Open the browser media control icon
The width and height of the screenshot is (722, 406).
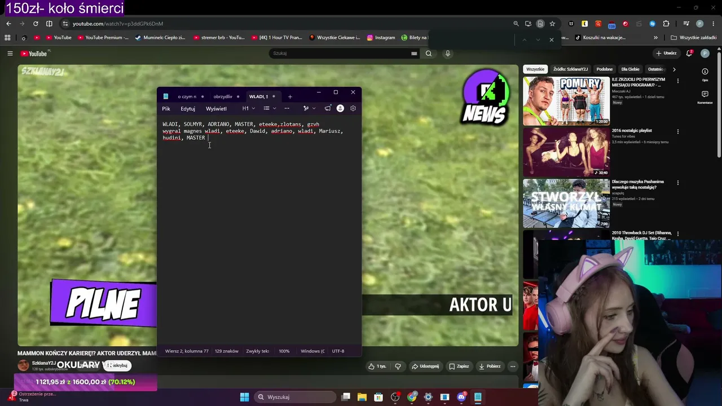point(686,24)
